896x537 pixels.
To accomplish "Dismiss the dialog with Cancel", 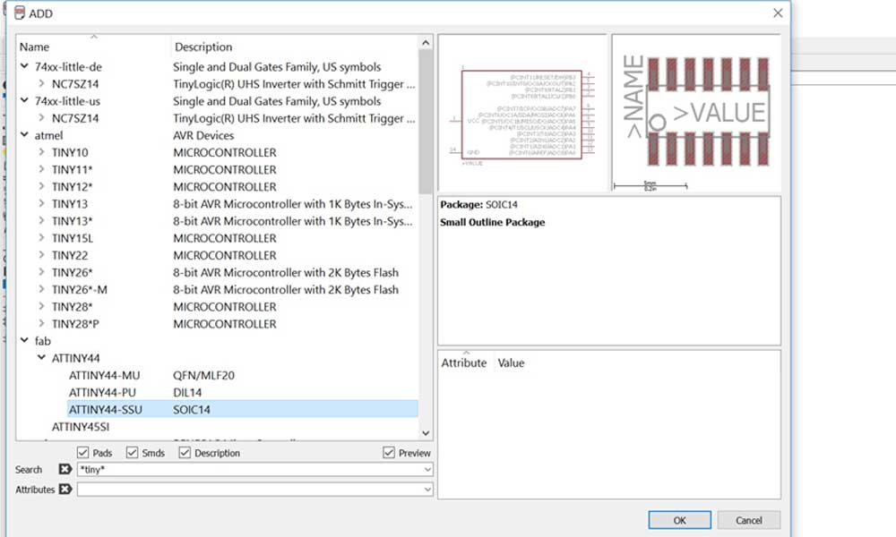I will click(748, 520).
